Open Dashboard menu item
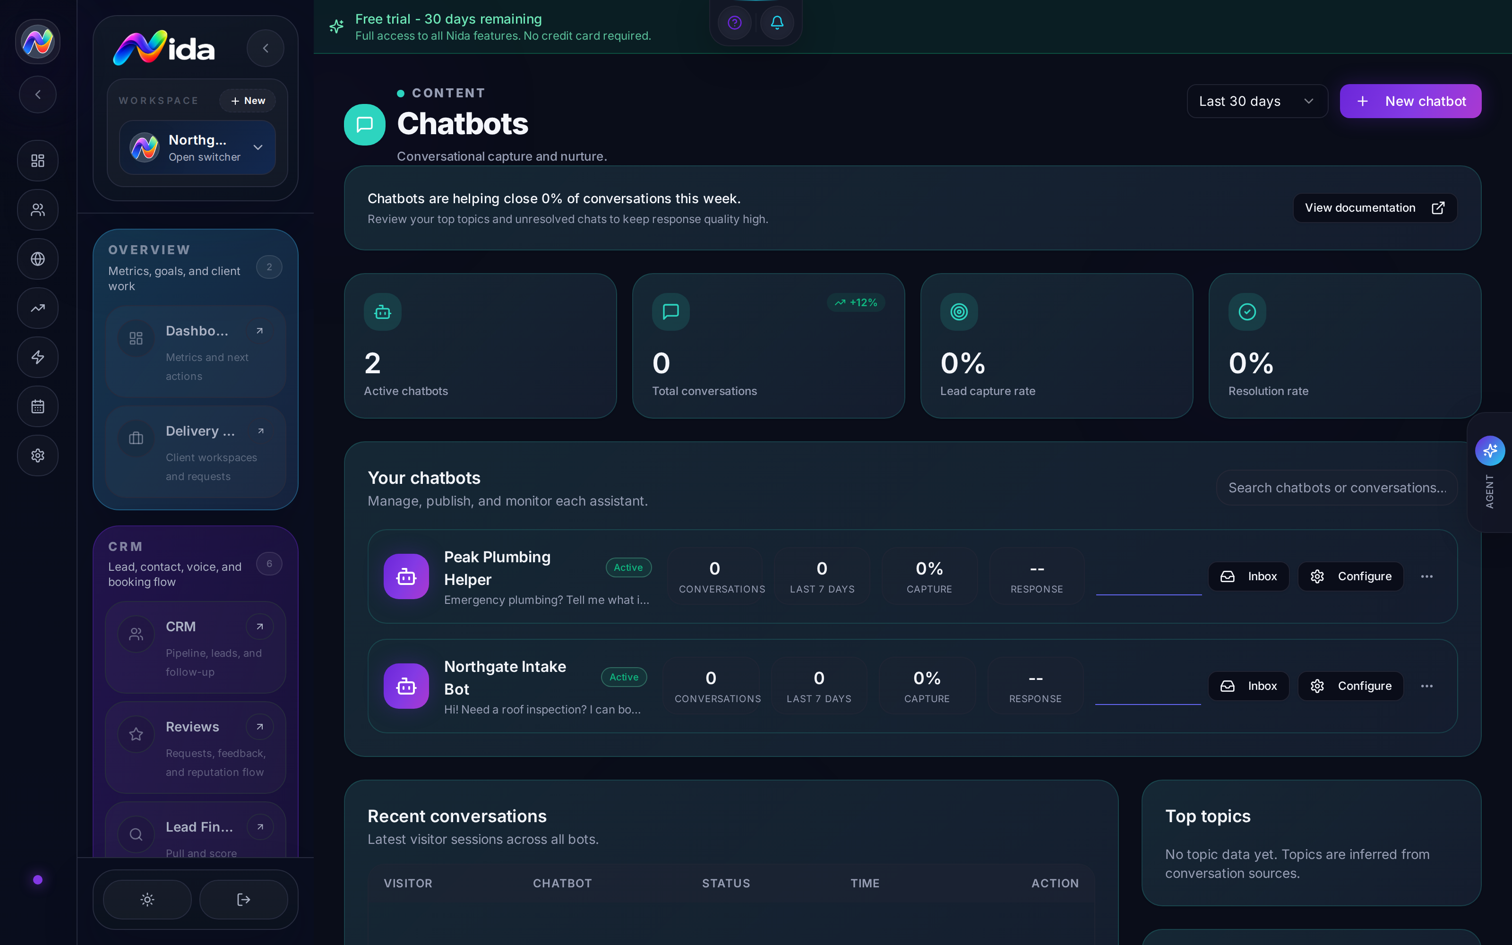1512x945 pixels. click(196, 352)
